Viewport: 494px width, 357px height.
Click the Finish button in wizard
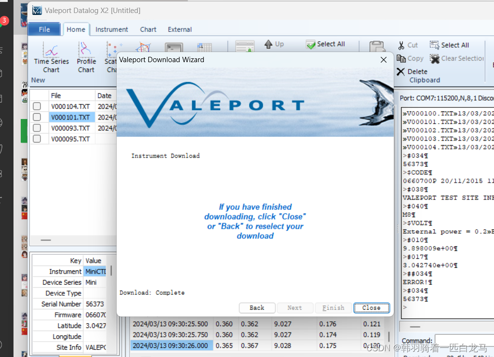point(334,307)
